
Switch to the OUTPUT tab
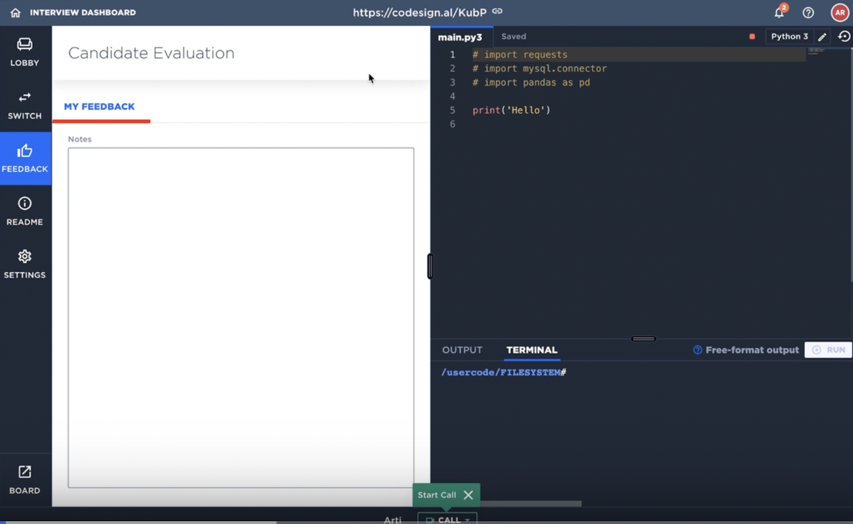pos(462,350)
